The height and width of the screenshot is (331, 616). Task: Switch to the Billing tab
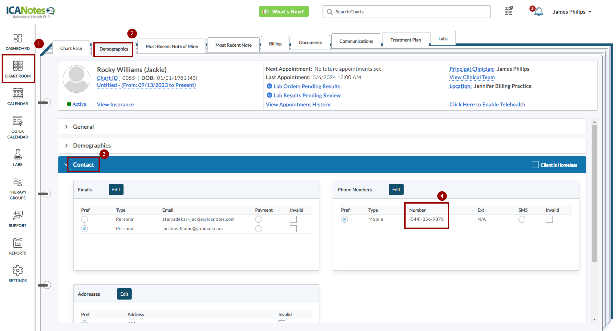tap(275, 44)
